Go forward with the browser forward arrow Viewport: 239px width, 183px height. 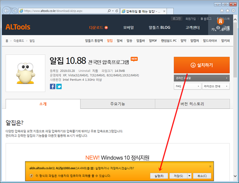coord(15,11)
